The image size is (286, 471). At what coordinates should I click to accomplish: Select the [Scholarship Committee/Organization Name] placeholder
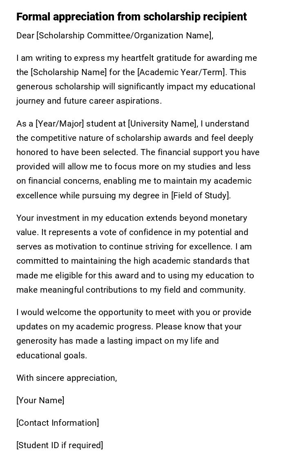point(124,36)
